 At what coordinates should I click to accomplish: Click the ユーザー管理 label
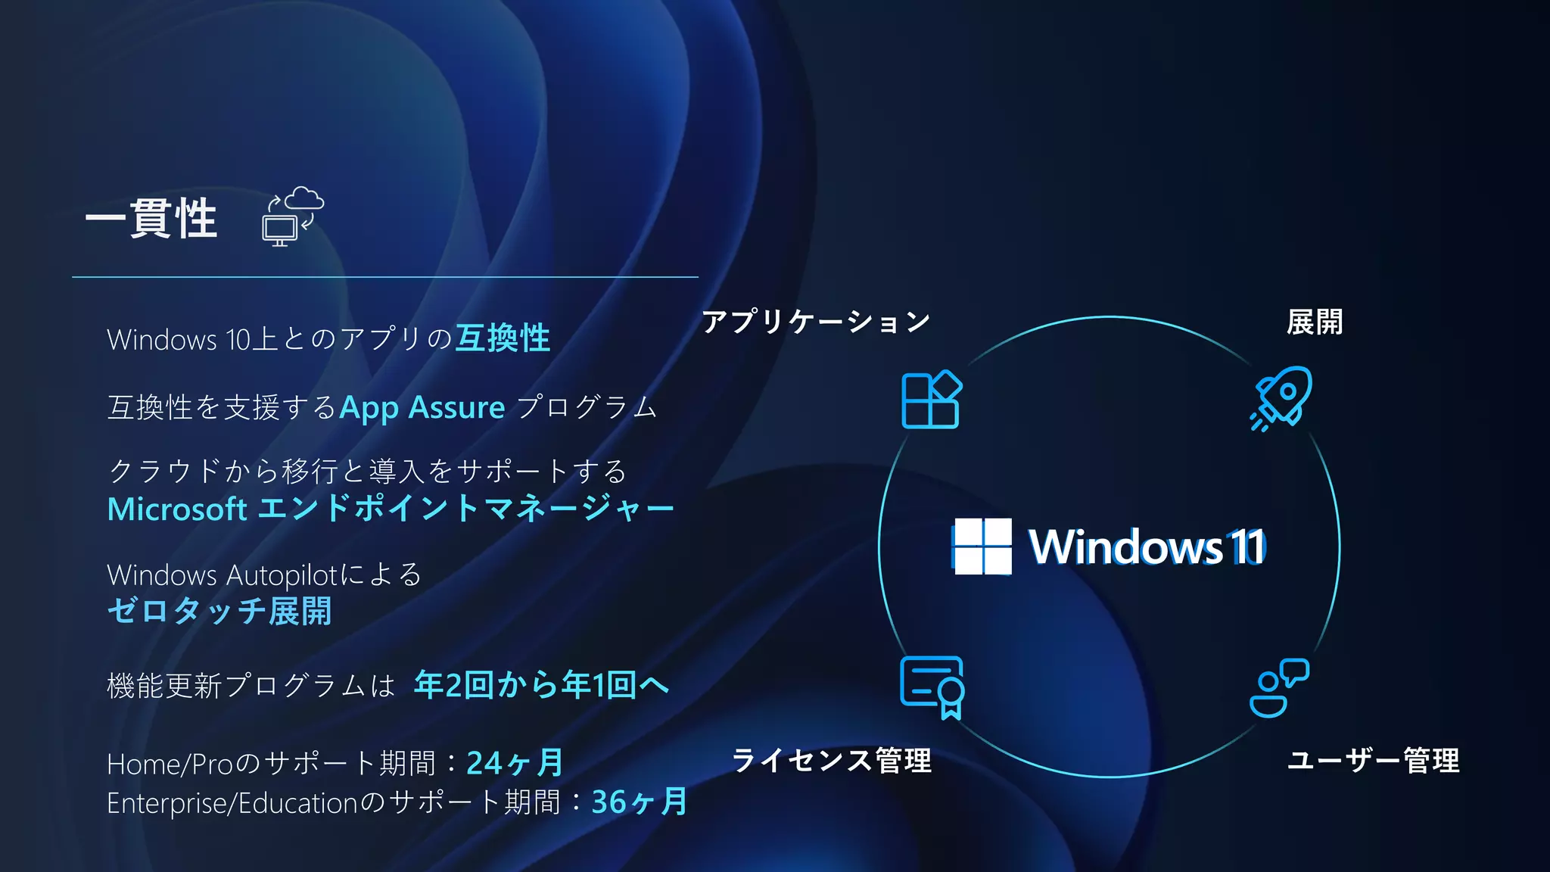pos(1374,760)
